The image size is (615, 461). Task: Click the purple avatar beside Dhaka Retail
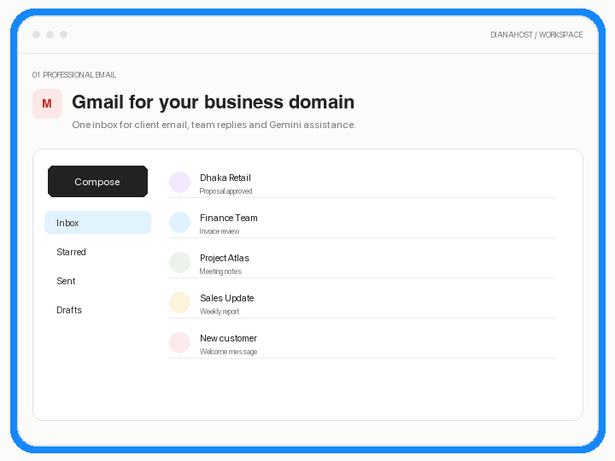pyautogui.click(x=179, y=183)
